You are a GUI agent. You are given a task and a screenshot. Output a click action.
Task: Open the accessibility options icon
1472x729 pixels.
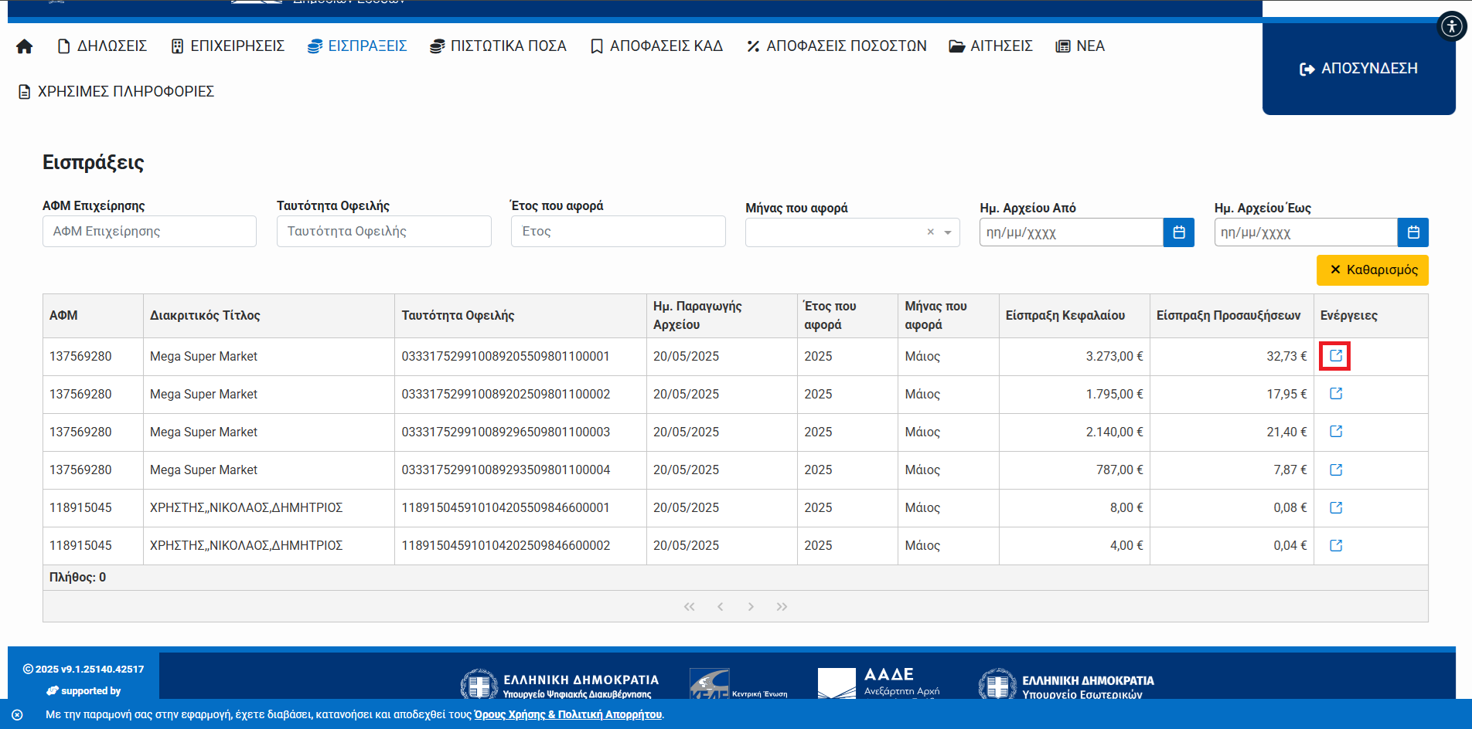pyautogui.click(x=1452, y=26)
